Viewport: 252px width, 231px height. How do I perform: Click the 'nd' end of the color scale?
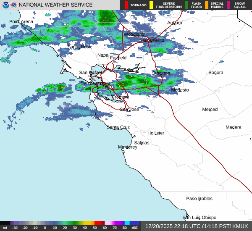[5, 228]
